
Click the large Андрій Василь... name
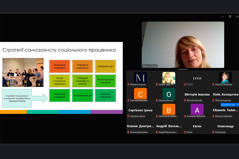[x=169, y=126]
